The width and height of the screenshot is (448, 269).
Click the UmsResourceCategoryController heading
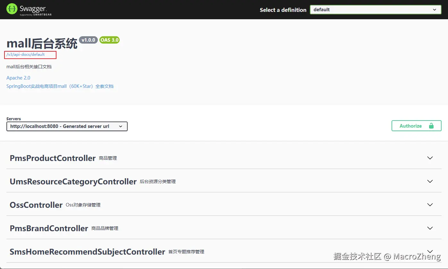pos(73,181)
